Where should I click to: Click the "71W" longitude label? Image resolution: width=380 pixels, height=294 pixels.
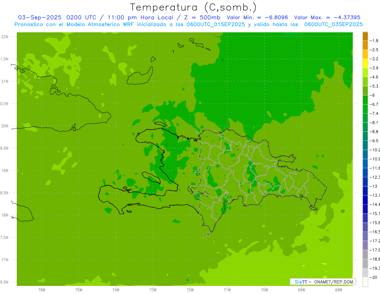click(x=227, y=290)
